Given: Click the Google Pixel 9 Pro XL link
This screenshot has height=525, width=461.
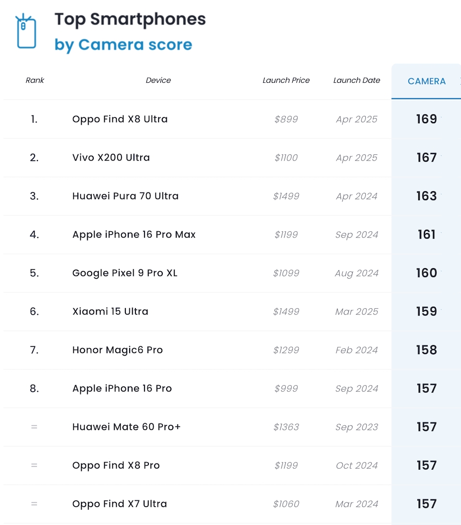Looking at the screenshot, I should pos(125,273).
